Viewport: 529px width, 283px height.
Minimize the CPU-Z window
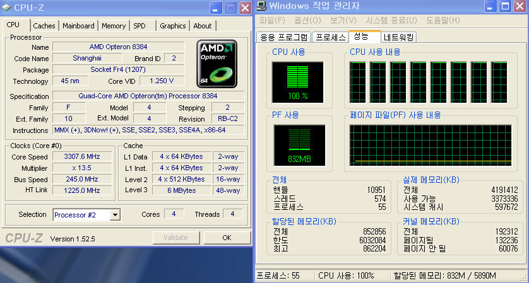coord(216,8)
